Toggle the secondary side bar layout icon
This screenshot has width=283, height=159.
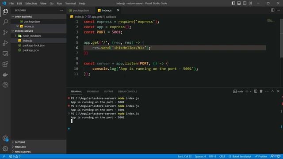tap(245, 3)
